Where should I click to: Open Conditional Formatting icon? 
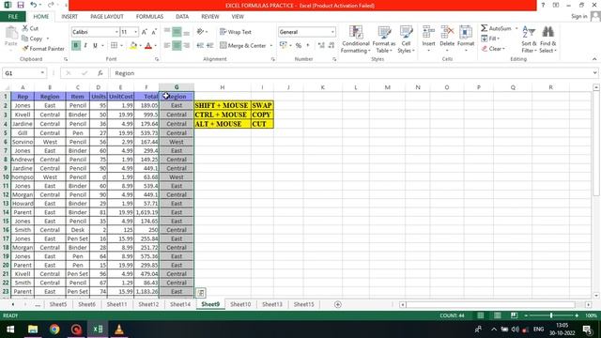(x=356, y=33)
